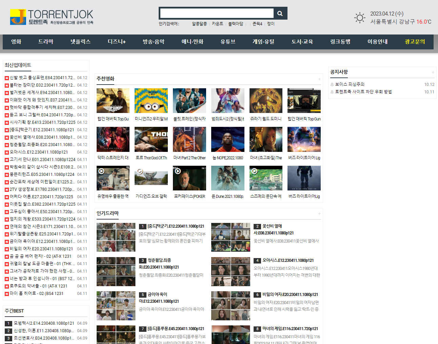This screenshot has height=344, width=438.
Task: Click N badge next to 불타는 장미단
Action: coord(7,85)
